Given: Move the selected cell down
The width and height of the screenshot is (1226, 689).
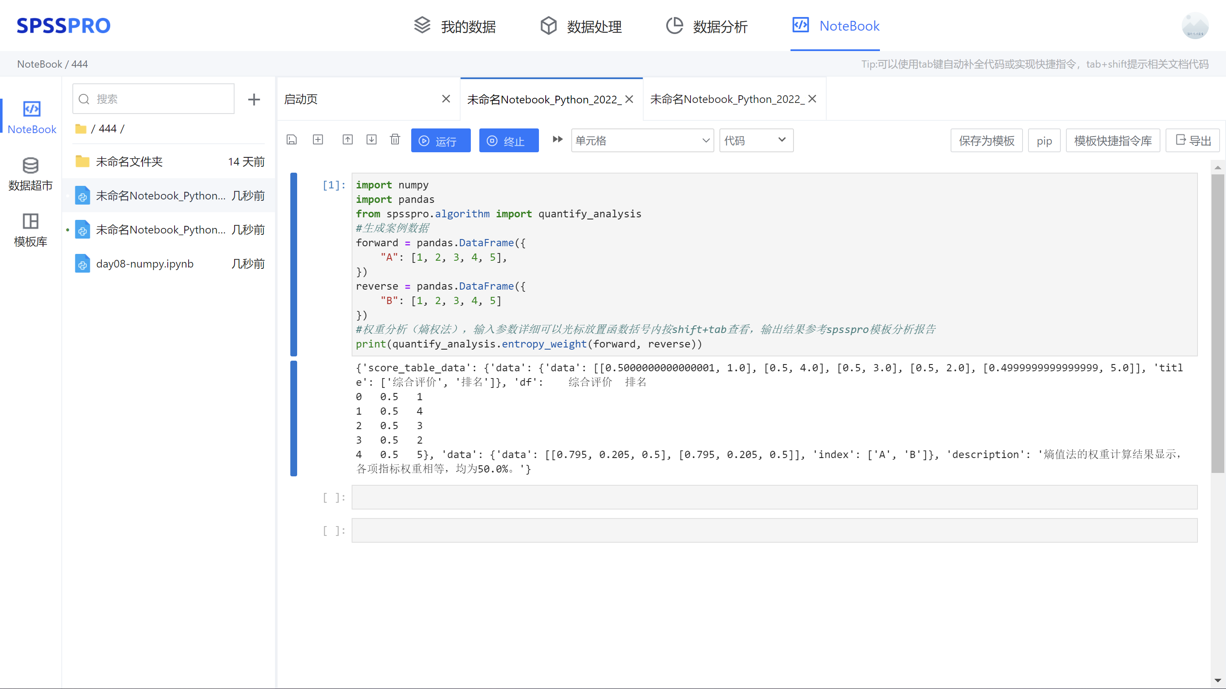Looking at the screenshot, I should tap(372, 140).
